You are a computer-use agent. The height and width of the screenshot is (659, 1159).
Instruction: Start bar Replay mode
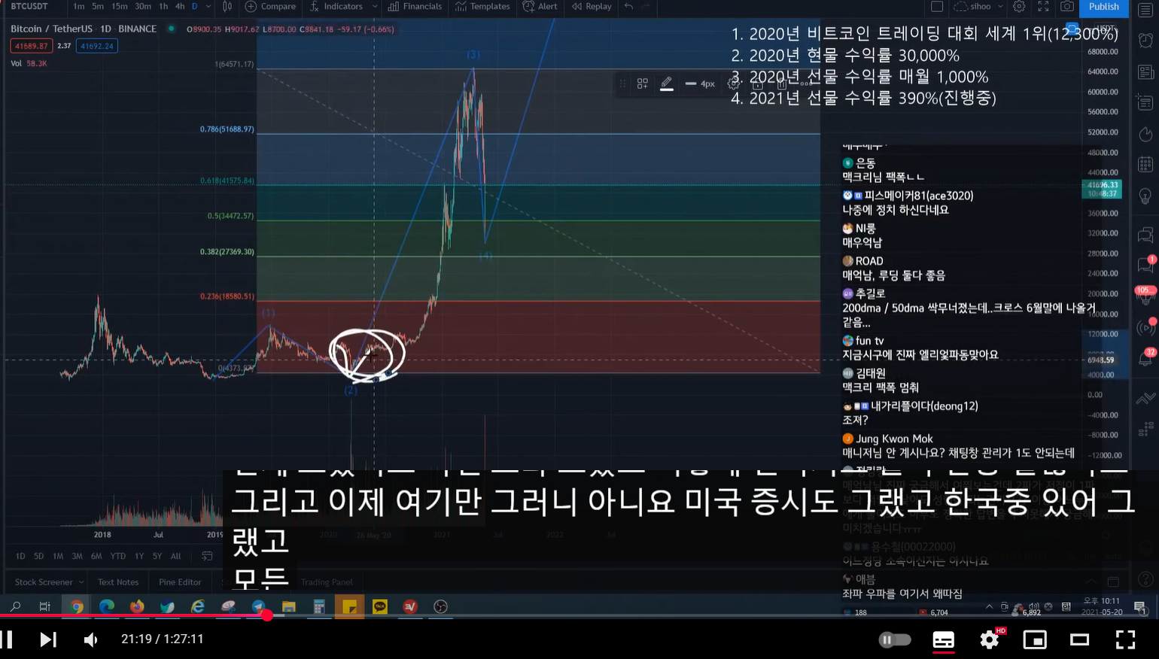click(592, 7)
